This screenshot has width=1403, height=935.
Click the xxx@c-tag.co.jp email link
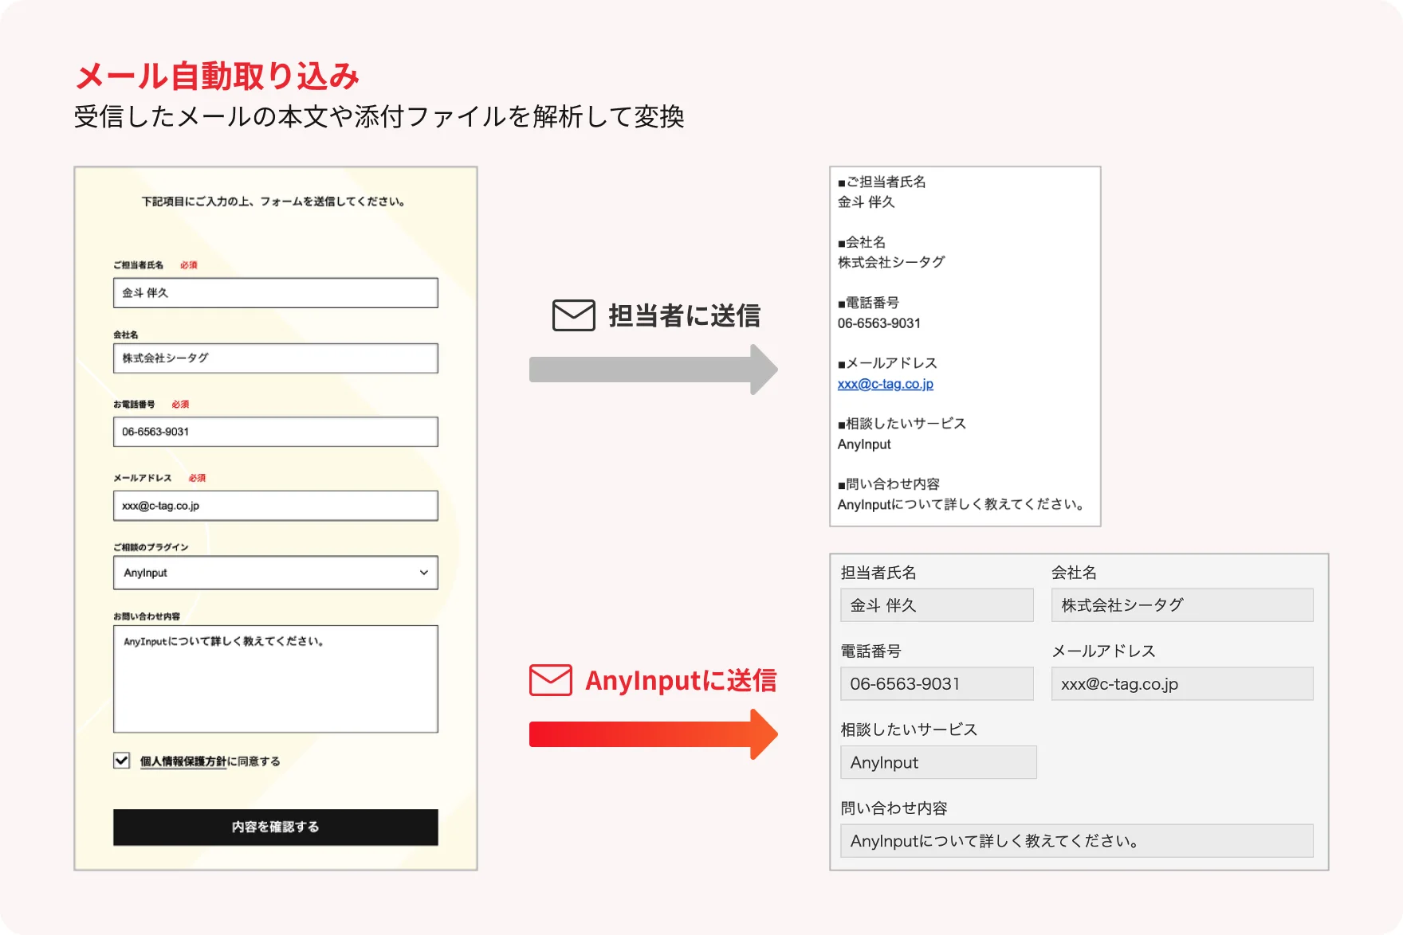(885, 384)
